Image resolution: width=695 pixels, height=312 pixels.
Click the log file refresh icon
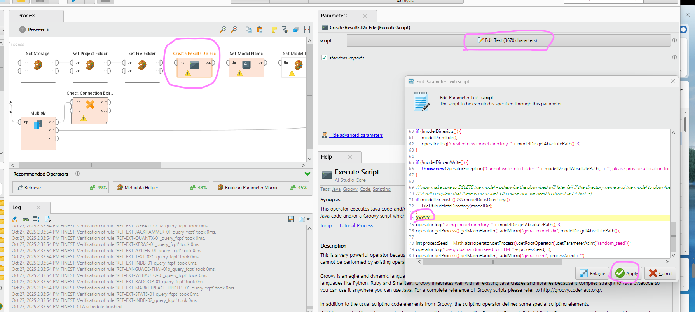click(48, 220)
